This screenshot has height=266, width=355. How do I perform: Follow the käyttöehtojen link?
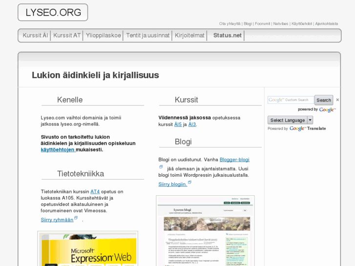click(x=58, y=150)
